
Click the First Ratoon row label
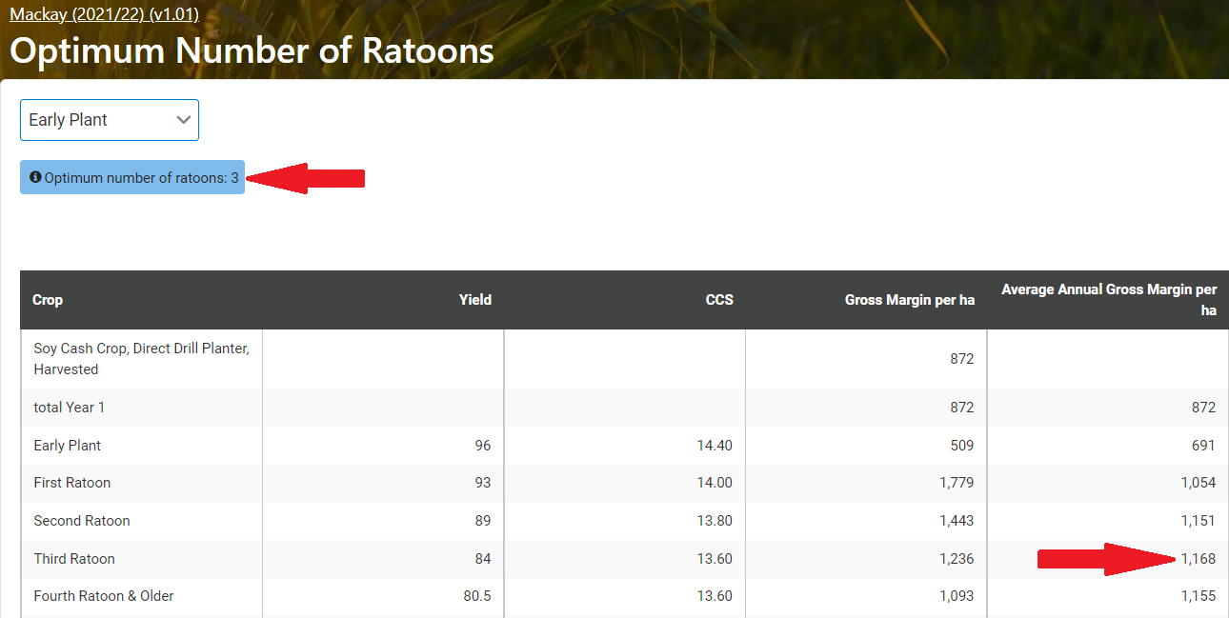(x=72, y=483)
